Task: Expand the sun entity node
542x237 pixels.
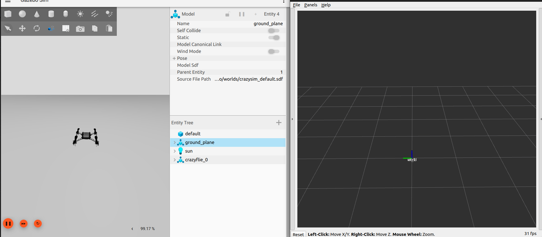Action: click(x=174, y=151)
